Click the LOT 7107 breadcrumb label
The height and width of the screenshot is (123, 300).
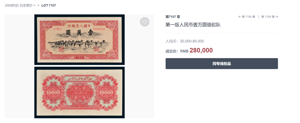click(x=49, y=5)
